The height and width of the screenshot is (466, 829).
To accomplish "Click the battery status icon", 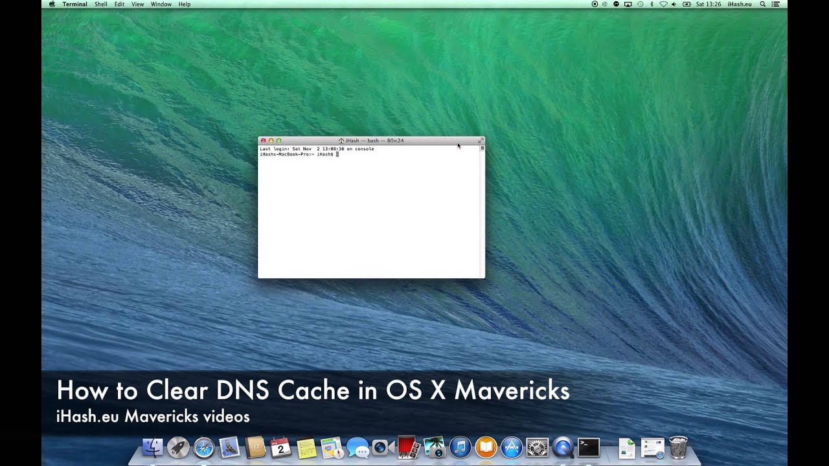I will [x=687, y=4].
